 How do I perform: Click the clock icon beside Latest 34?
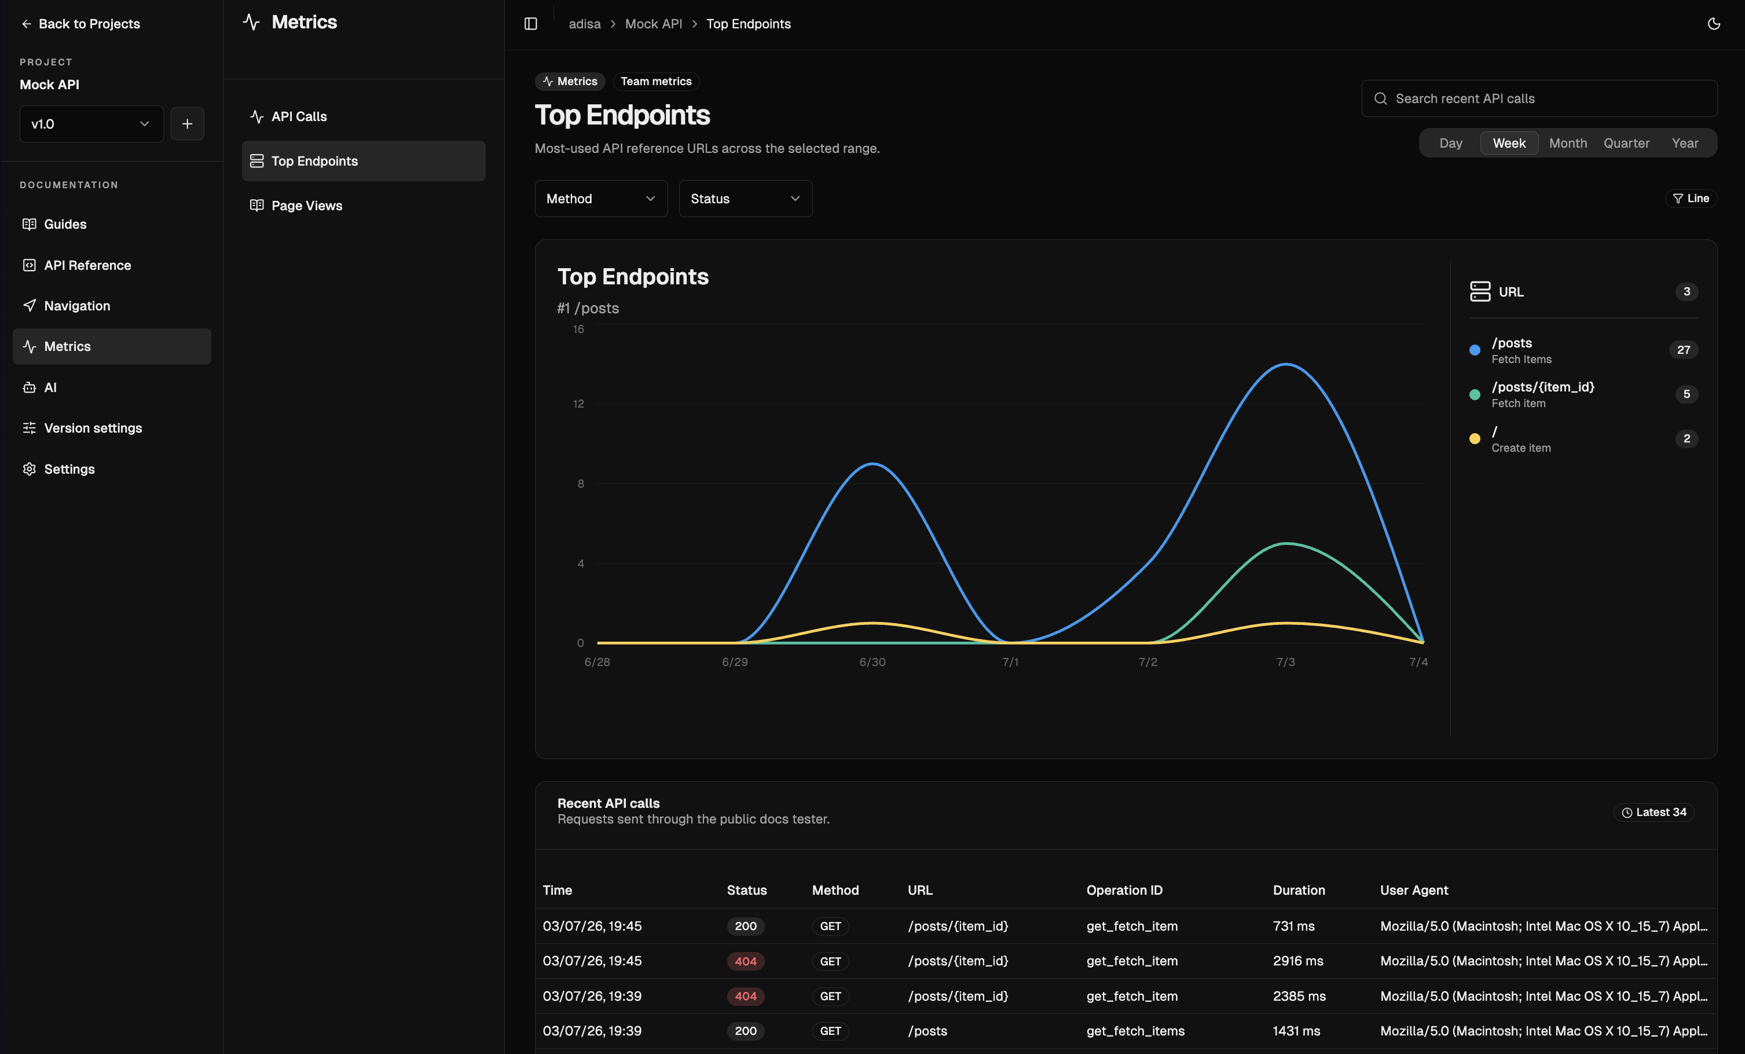coord(1627,813)
